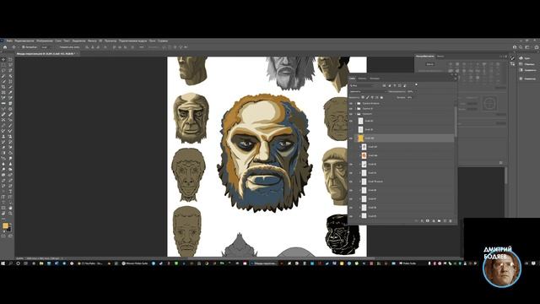This screenshot has height=304, width=540.
Task: Select the Hand tool
Action: point(10,208)
